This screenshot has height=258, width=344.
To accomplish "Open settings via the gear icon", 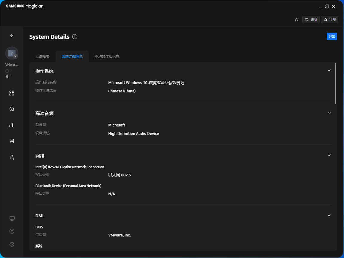I will coord(12,245).
